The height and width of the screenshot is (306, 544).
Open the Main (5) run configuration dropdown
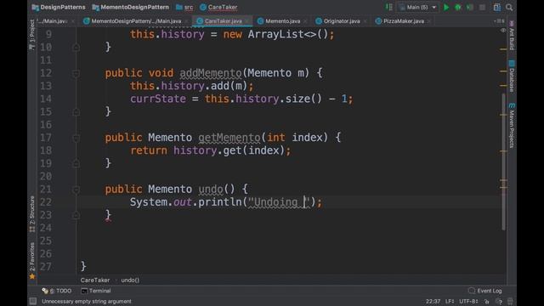click(x=418, y=8)
